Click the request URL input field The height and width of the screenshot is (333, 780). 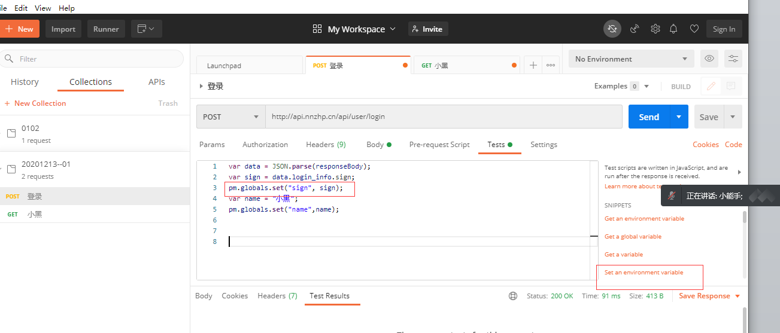pos(443,117)
